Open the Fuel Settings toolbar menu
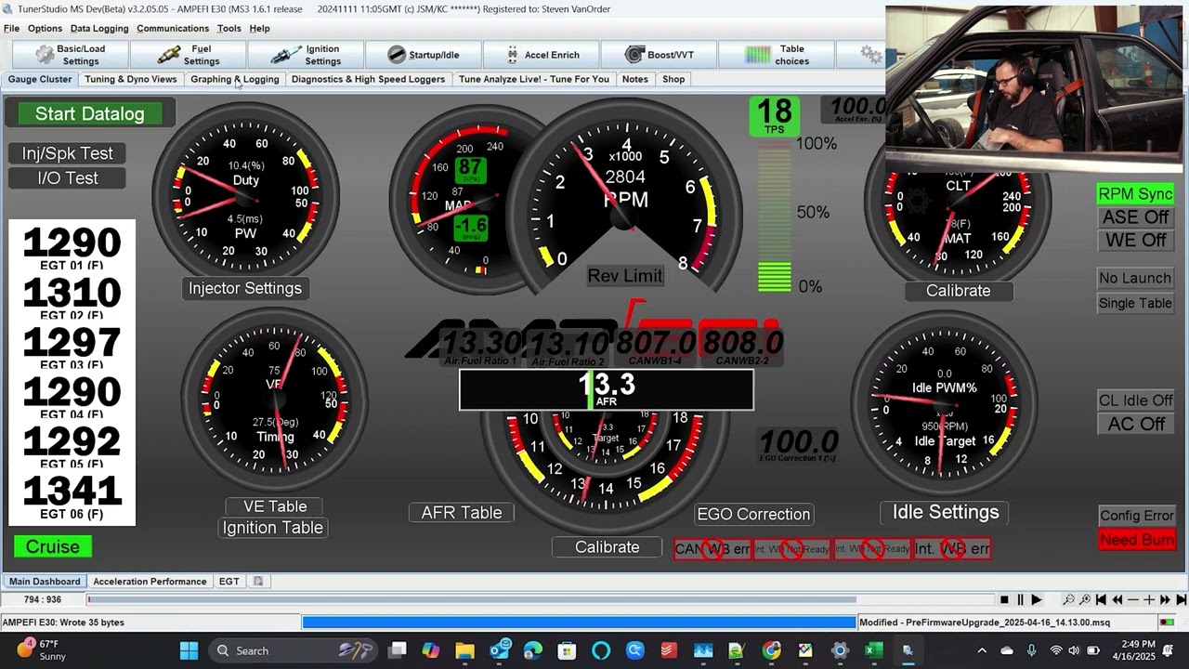 tap(189, 55)
